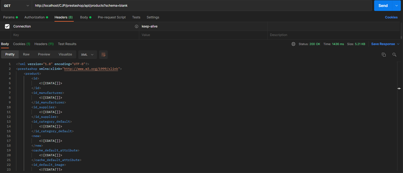Send the request with the Send button
The width and height of the screenshot is (403, 173).
383,6
